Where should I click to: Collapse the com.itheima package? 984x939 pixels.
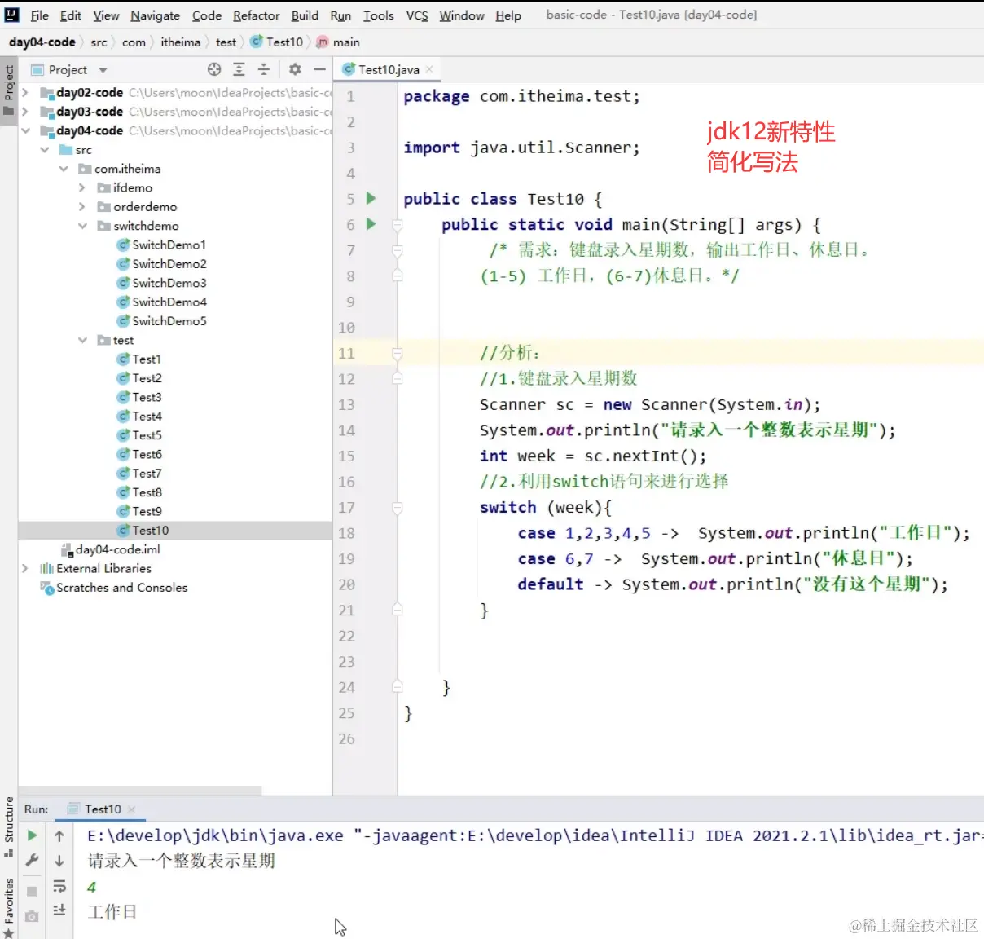click(x=64, y=169)
